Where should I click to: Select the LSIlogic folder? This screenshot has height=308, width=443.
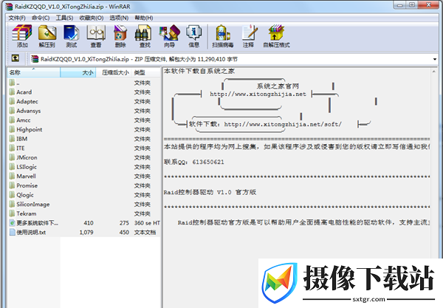tap(84, 167)
